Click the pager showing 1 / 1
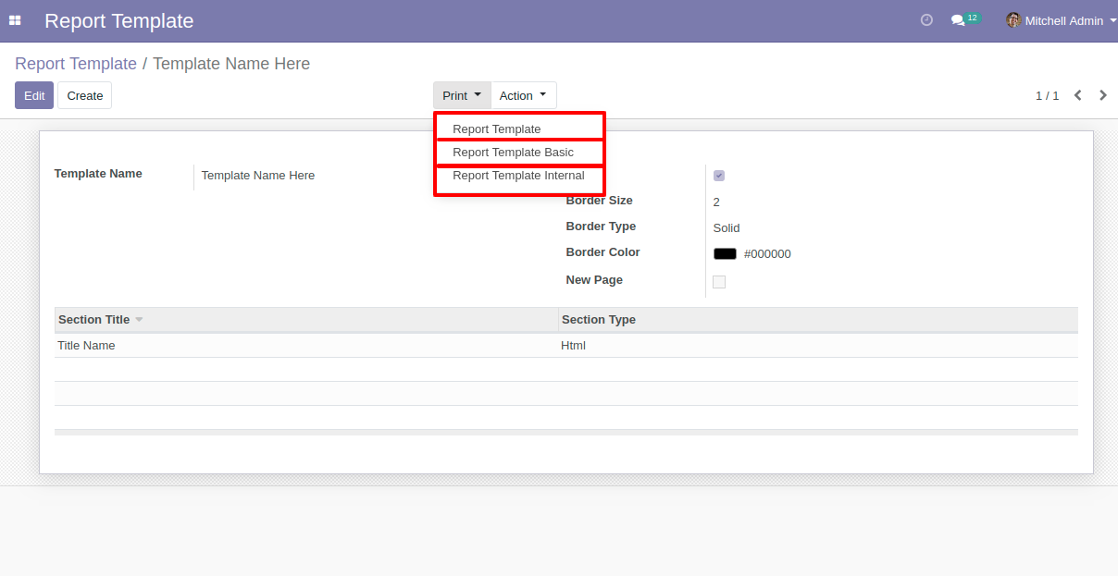This screenshot has height=576, width=1118. pyautogui.click(x=1047, y=95)
